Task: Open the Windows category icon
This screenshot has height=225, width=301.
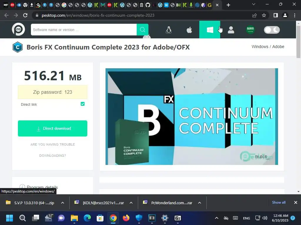Action: point(210,30)
